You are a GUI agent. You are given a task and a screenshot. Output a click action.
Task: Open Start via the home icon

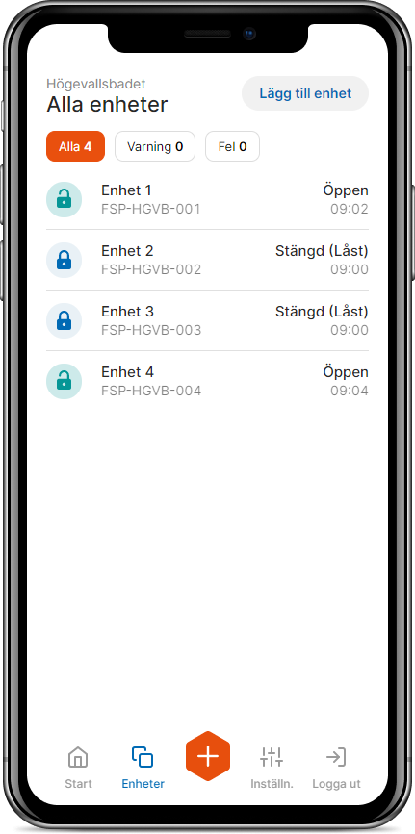pos(78,757)
